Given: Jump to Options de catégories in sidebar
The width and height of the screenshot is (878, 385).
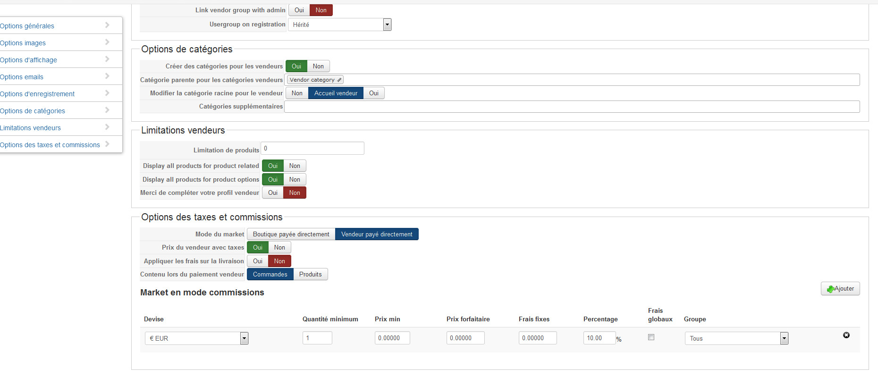Looking at the screenshot, I should pos(33,111).
